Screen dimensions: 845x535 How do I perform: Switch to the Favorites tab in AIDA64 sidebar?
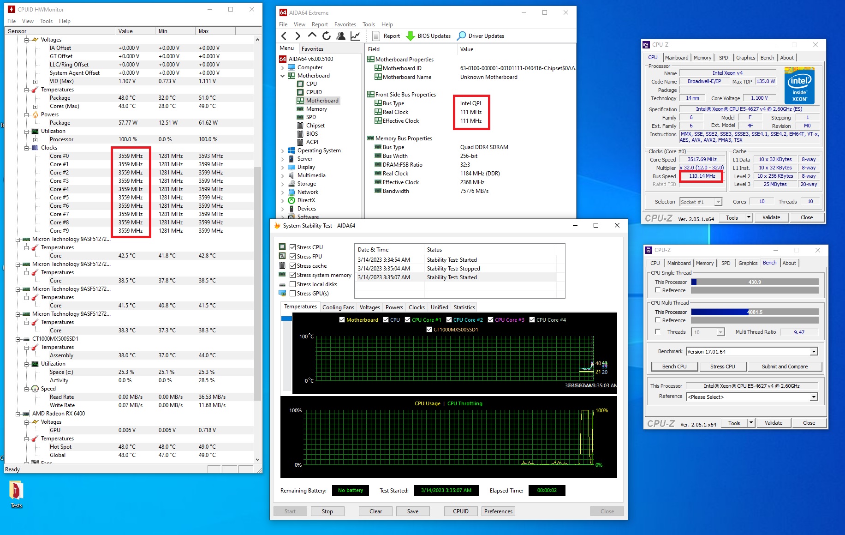pyautogui.click(x=312, y=49)
